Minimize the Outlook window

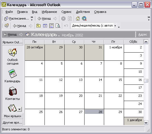pyautogui.click(x=134, y=4)
